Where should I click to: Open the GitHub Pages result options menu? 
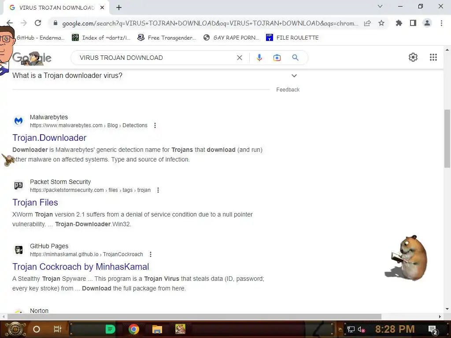(x=151, y=254)
